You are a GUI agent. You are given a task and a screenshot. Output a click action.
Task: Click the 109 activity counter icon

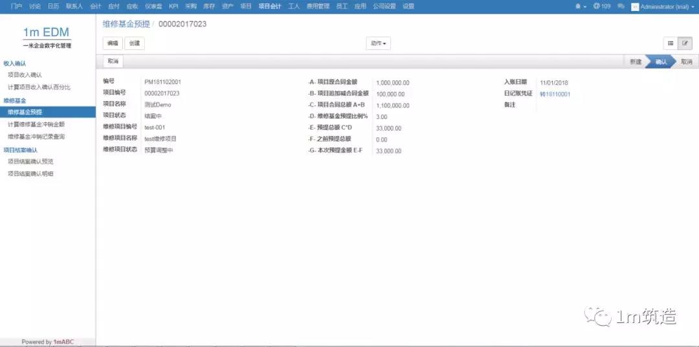[601, 6]
